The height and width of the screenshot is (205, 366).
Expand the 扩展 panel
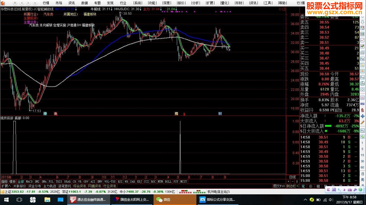tap(6, 186)
